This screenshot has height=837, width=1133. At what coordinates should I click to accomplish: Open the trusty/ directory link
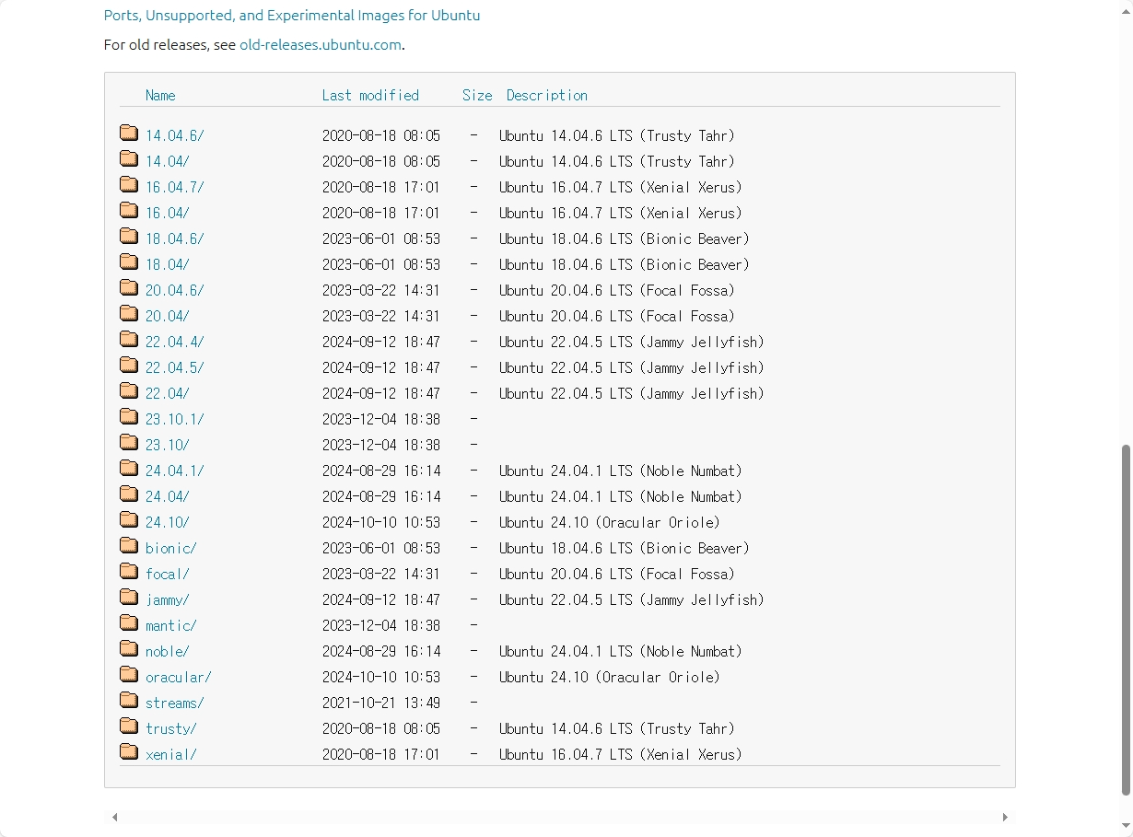pyautogui.click(x=171, y=728)
